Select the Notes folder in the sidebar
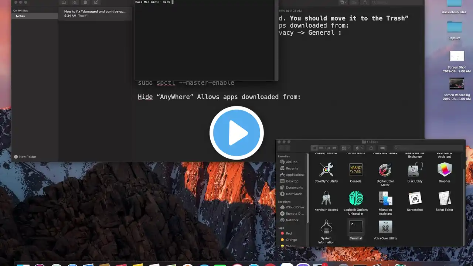This screenshot has width=473, height=266. (x=35, y=16)
